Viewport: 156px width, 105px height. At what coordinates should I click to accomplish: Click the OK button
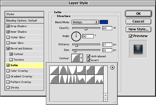pyautogui.click(x=138, y=14)
